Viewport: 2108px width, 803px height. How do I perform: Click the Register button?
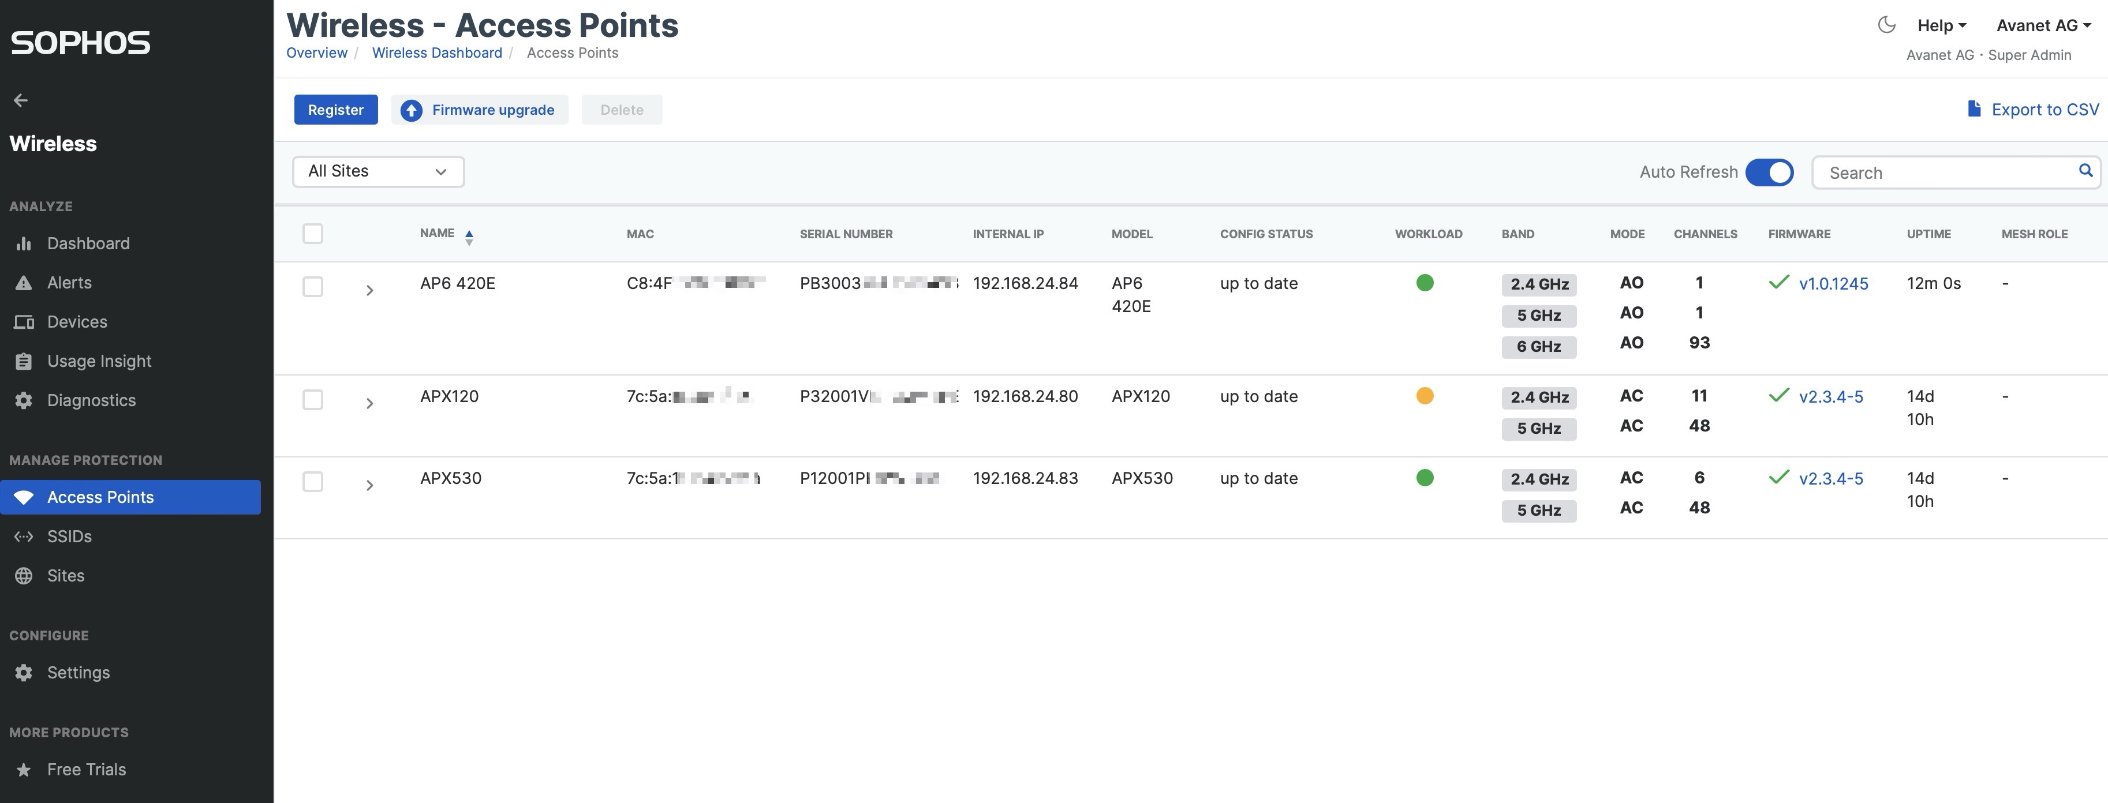point(335,110)
